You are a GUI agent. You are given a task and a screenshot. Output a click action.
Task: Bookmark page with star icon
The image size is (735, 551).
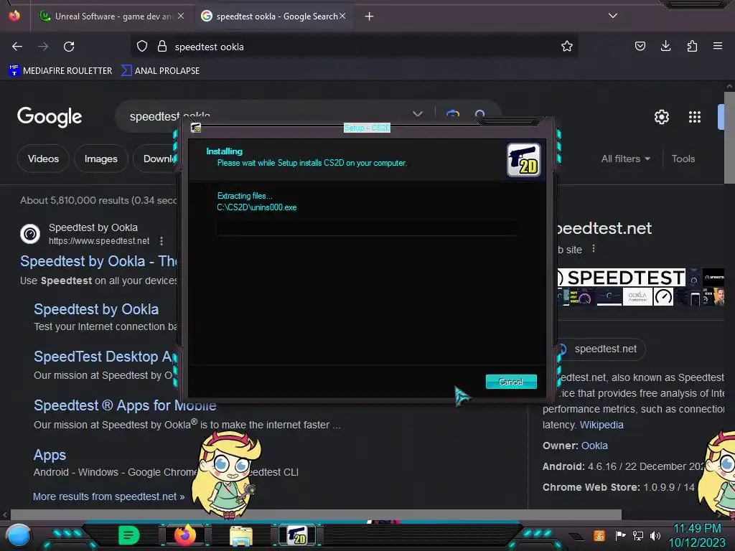point(567,47)
